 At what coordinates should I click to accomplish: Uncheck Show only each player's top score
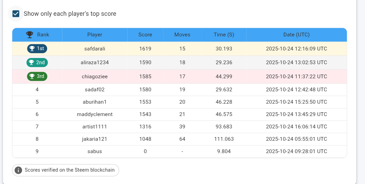point(16,14)
